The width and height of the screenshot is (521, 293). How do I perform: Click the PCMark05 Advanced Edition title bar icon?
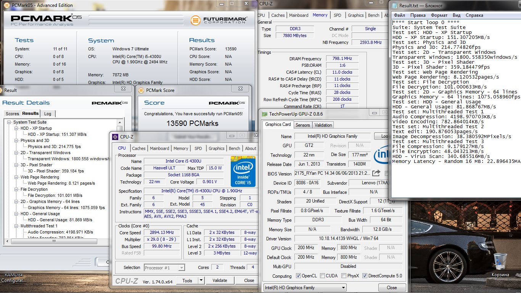(x=7, y=5)
